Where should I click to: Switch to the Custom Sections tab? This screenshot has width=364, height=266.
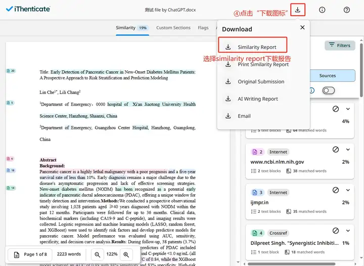(x=173, y=28)
